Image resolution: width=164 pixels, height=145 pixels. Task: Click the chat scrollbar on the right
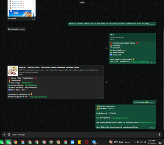click(163, 79)
